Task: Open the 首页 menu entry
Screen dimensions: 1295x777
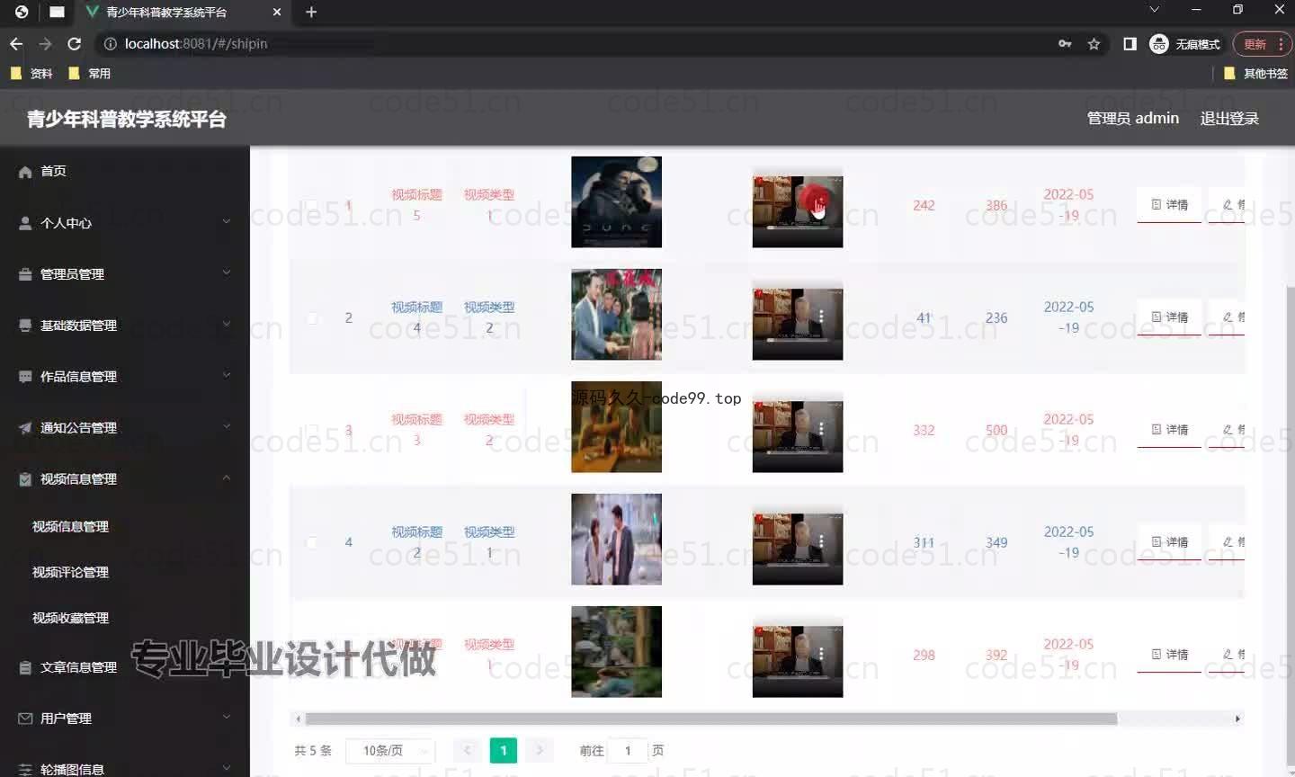Action: click(x=124, y=171)
